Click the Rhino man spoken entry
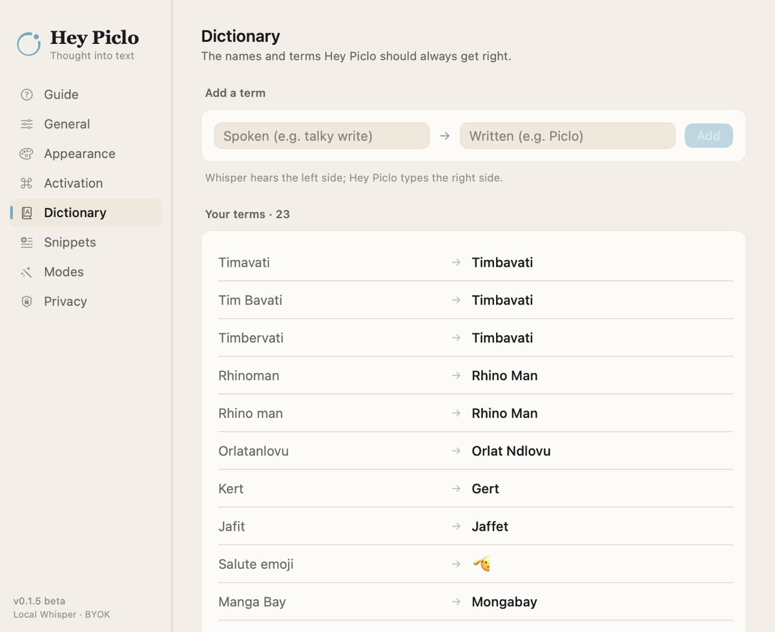Image resolution: width=775 pixels, height=632 pixels. click(x=251, y=413)
